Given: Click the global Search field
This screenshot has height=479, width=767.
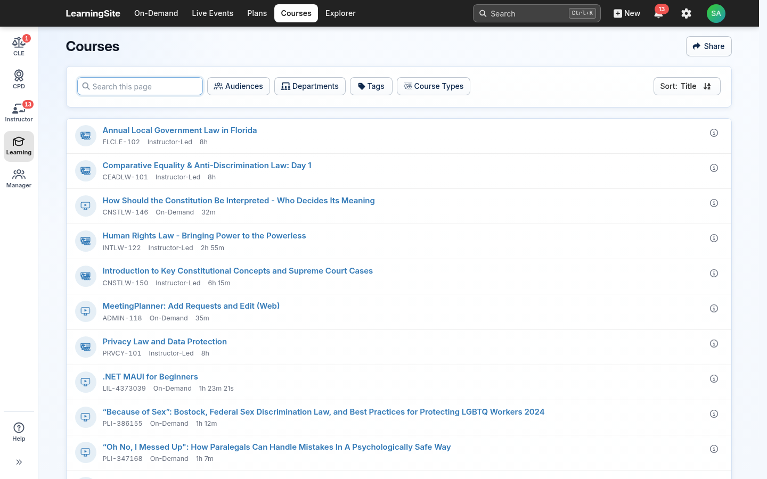Looking at the screenshot, I should [536, 13].
